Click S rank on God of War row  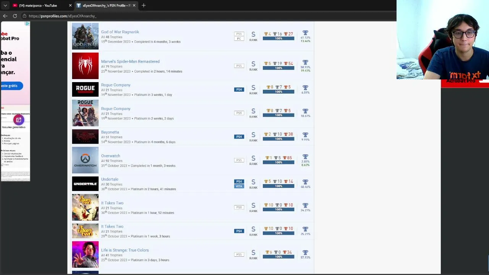(253, 36)
